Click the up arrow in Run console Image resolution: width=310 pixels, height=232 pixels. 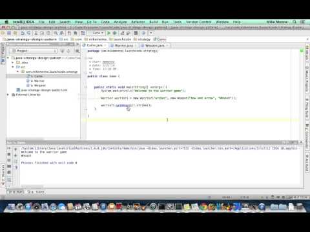(x=15, y=150)
